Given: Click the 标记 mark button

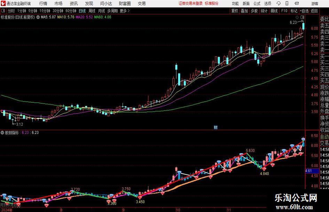Looking at the screenshot, I should [294, 11].
